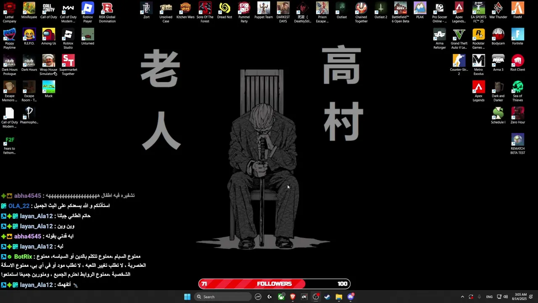Select the Phasmophobia icon
Screen dimensions: 538x303
(29, 116)
